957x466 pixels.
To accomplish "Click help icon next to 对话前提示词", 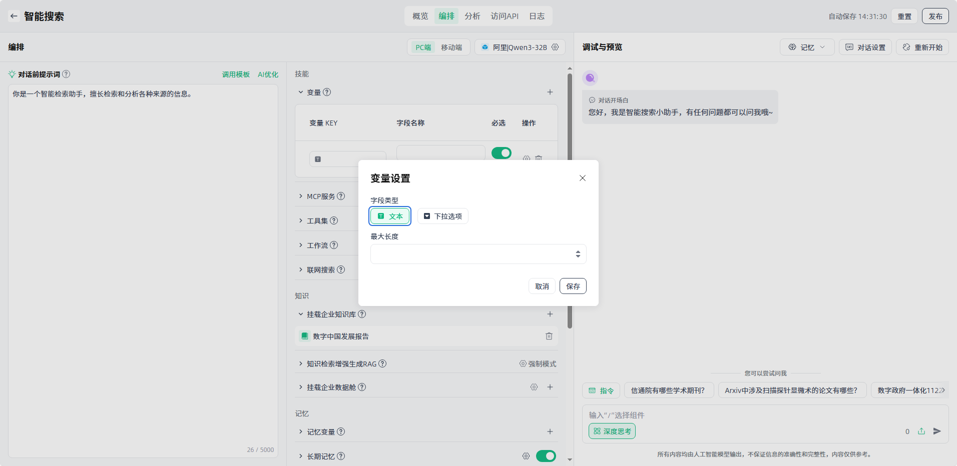I will [x=66, y=74].
